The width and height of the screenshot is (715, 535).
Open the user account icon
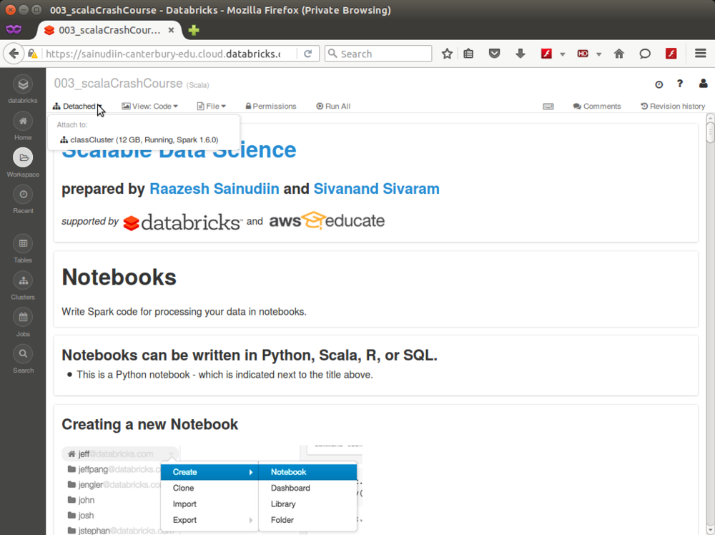tap(703, 84)
